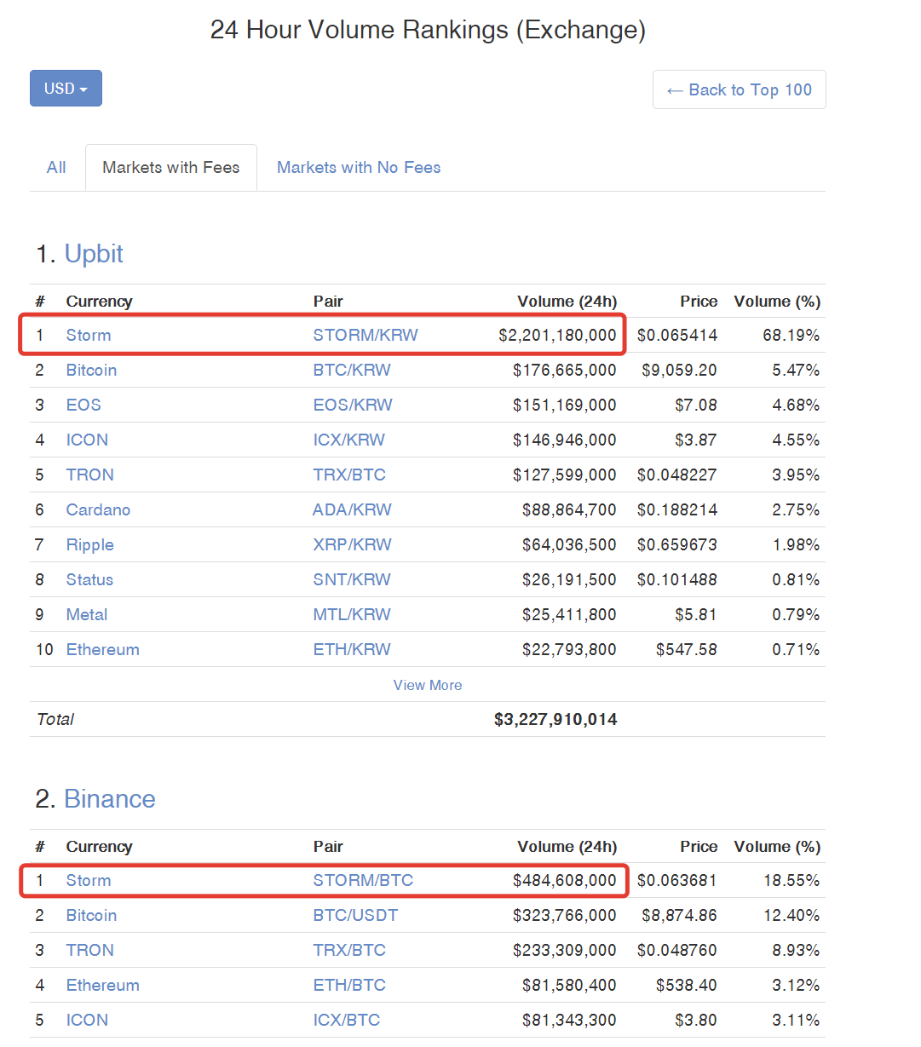
Task: Open Markets with No Fees tab
Action: 359,168
